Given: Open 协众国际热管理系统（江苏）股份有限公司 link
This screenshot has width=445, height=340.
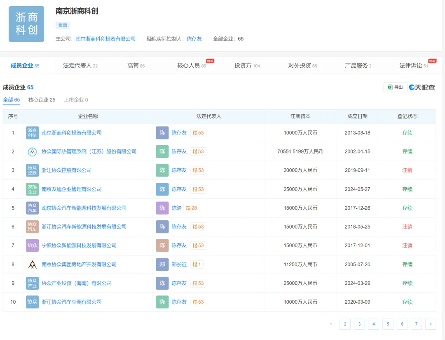Looking at the screenshot, I should click(x=89, y=151).
